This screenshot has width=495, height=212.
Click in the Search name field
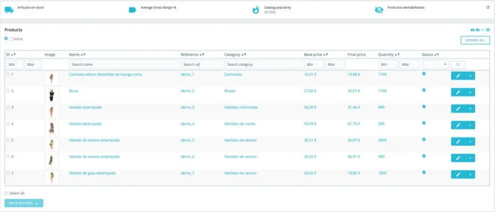click(x=124, y=65)
